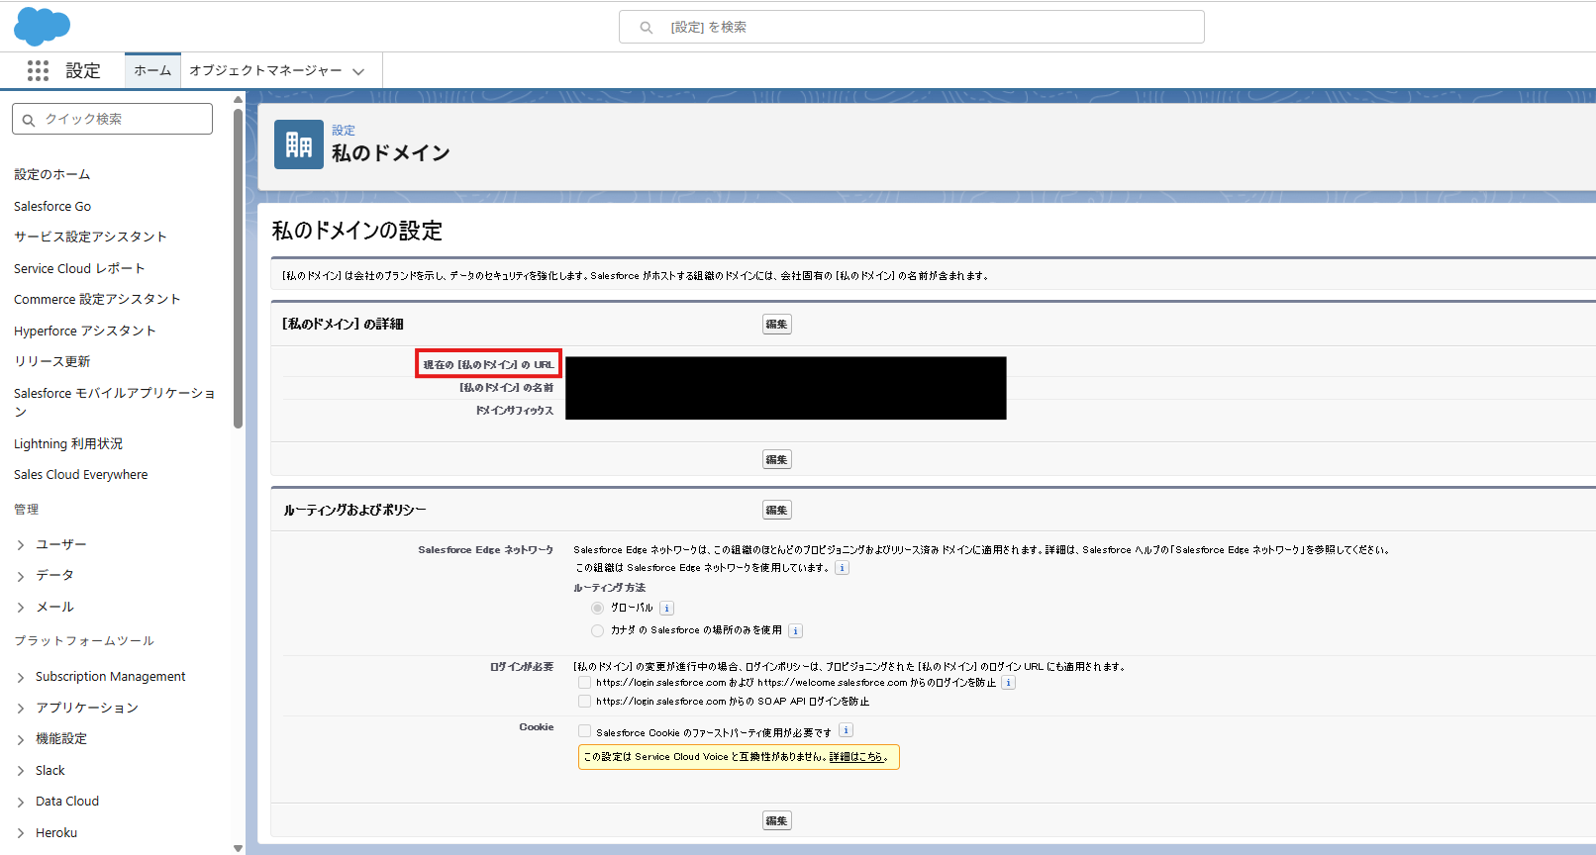Click the ログインが必要 label
The image size is (1596, 855).
(x=522, y=667)
